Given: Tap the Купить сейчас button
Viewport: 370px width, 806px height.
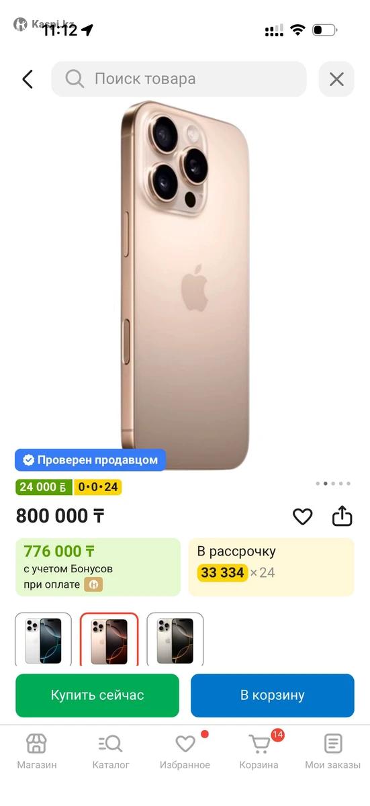Looking at the screenshot, I should (x=97, y=695).
